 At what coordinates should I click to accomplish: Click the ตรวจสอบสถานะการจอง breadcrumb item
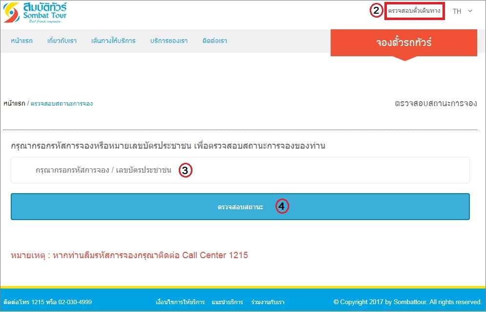62,104
